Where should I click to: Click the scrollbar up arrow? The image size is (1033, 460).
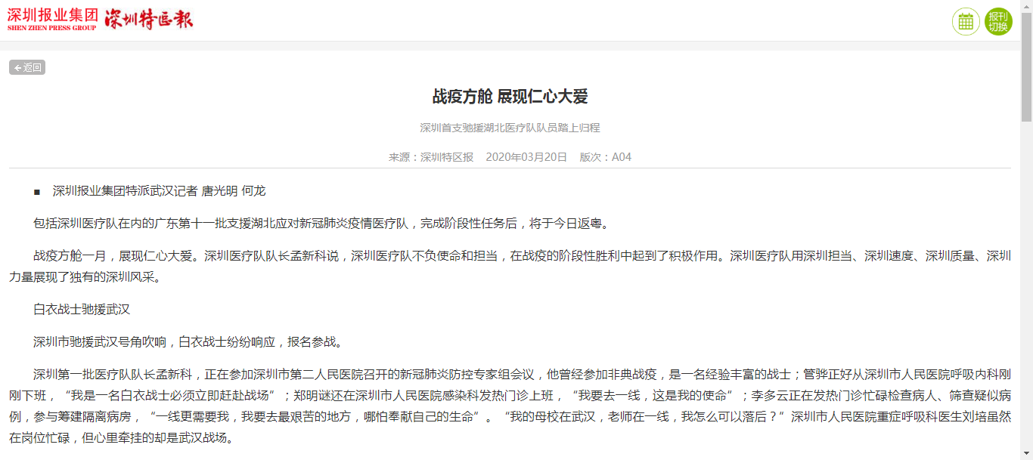click(x=1026, y=5)
